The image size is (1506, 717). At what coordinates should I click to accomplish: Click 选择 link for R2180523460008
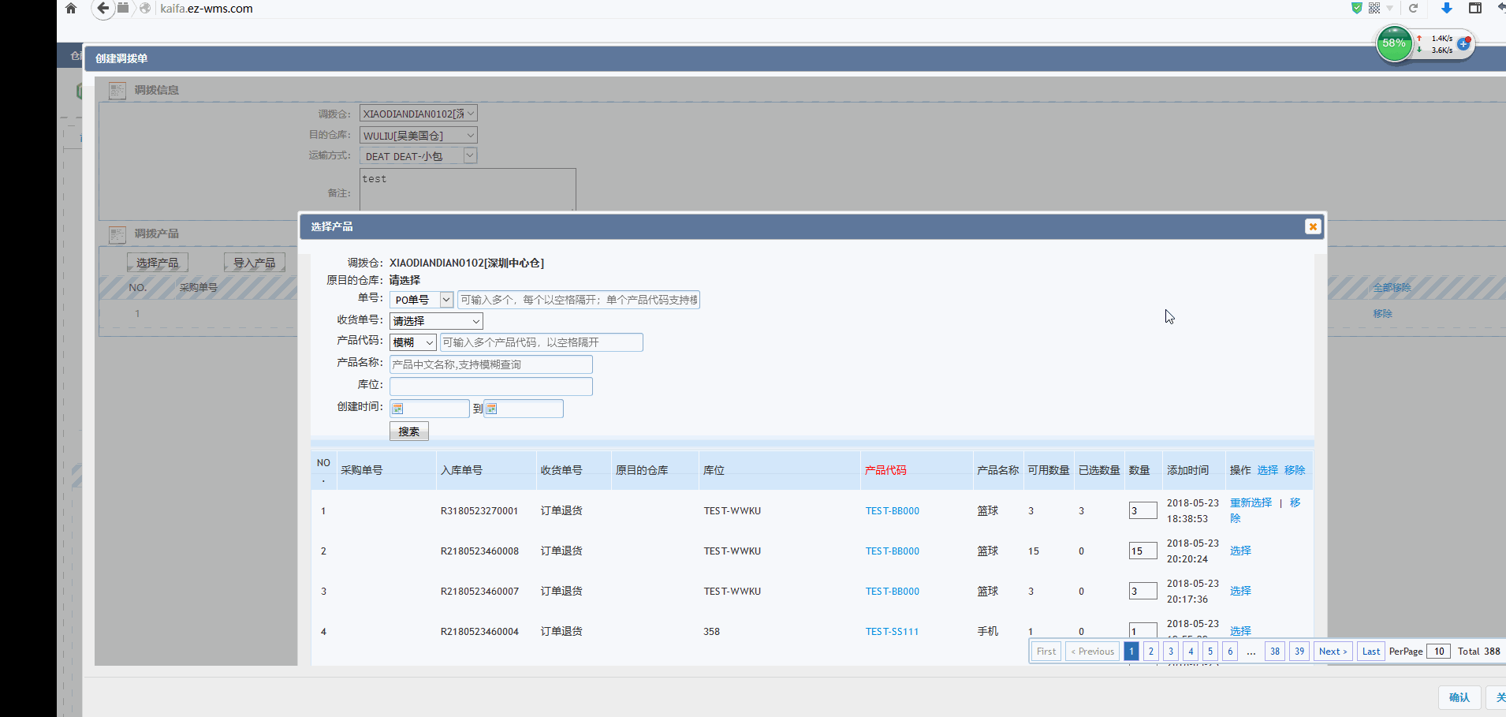tap(1240, 551)
